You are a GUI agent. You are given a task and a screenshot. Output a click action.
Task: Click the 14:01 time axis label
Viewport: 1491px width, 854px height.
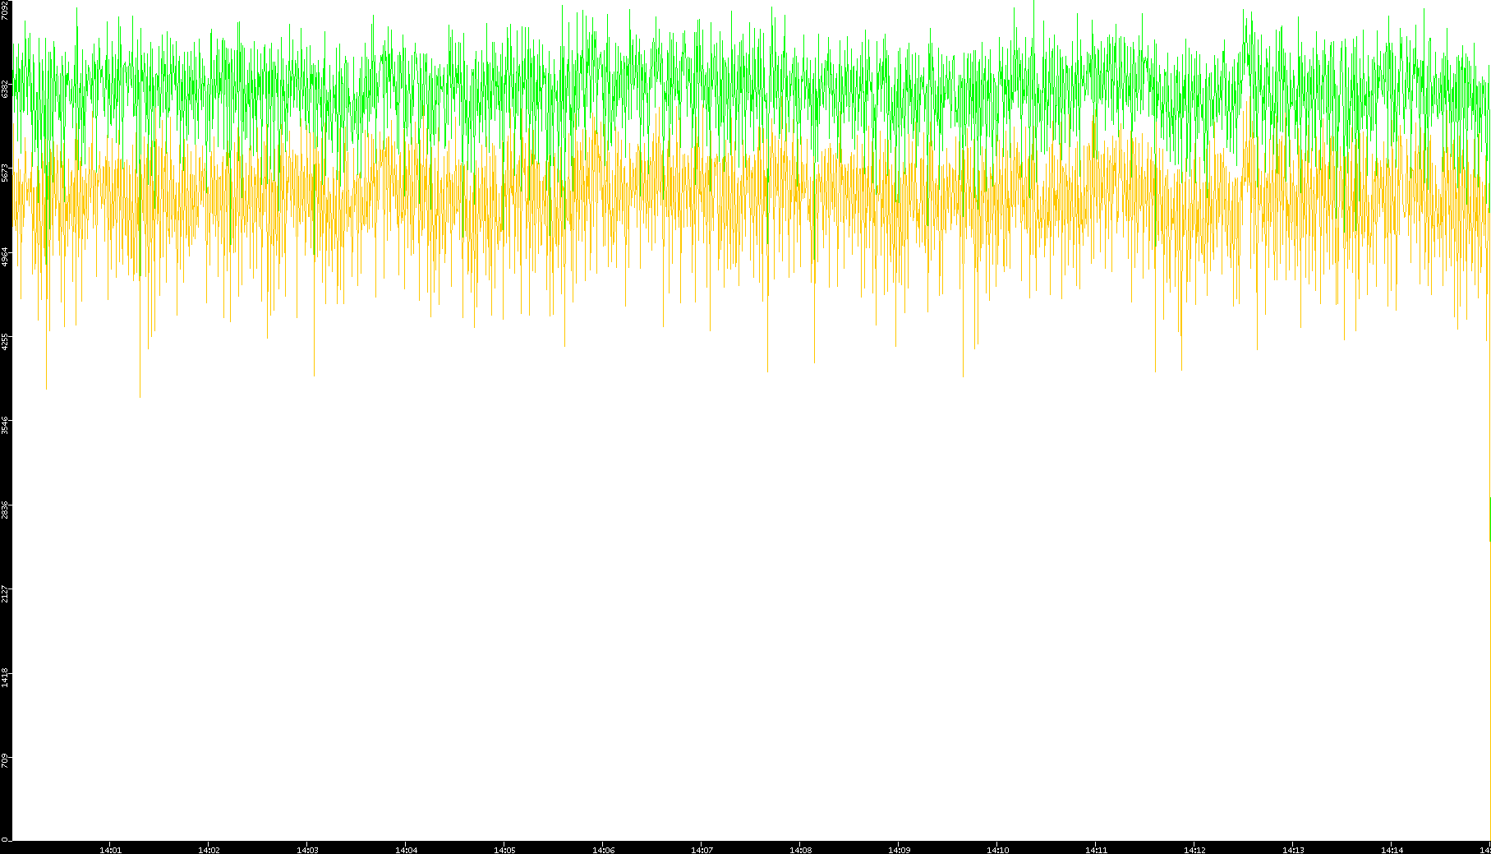pyautogui.click(x=110, y=850)
